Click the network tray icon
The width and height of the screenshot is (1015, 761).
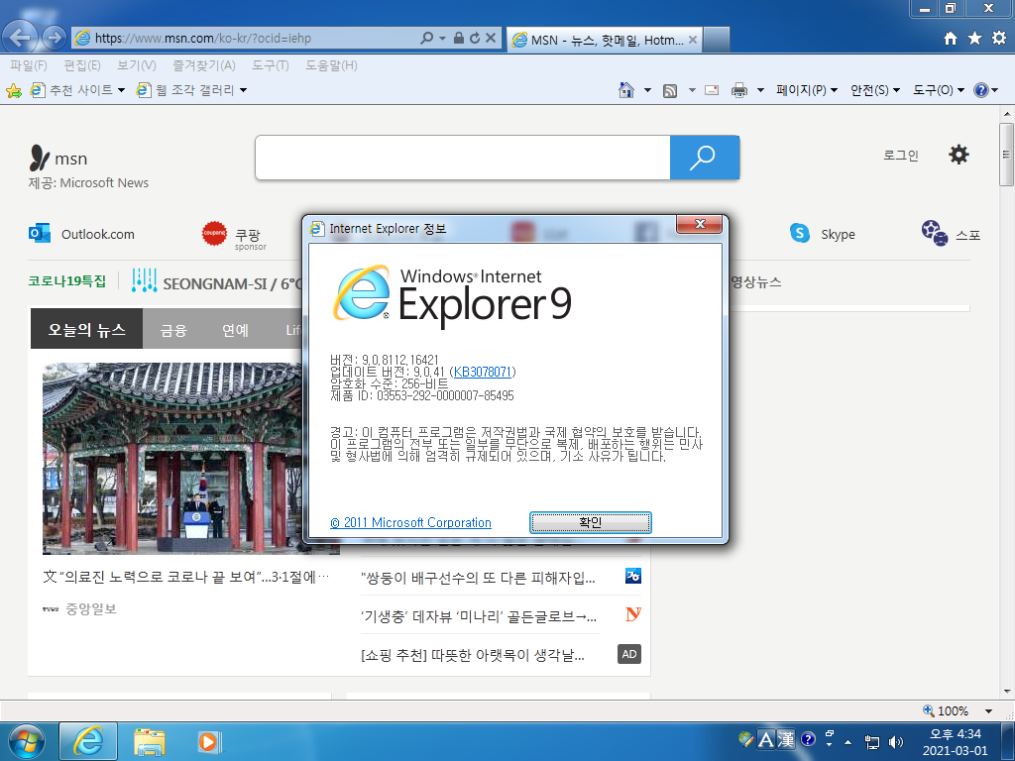[872, 741]
